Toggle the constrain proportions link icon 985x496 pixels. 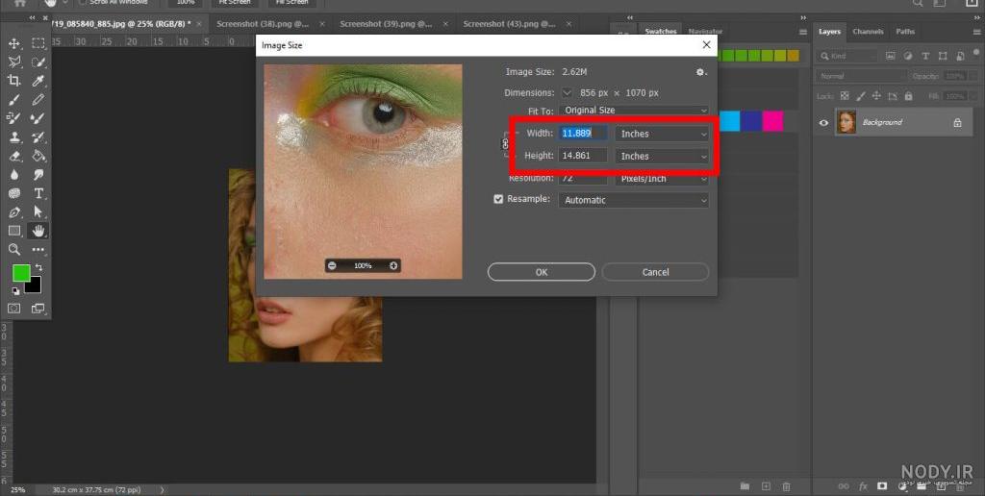pos(505,144)
